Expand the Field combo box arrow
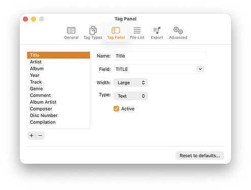 tap(200, 69)
